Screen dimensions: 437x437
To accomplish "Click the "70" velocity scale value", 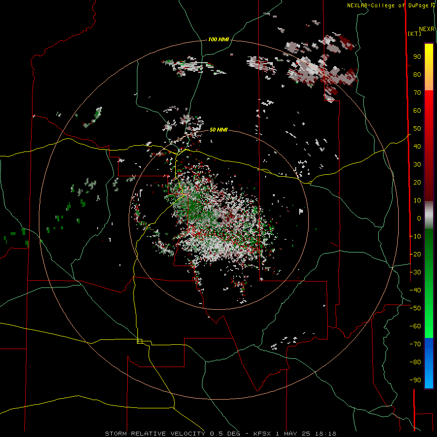I will coord(417,93).
